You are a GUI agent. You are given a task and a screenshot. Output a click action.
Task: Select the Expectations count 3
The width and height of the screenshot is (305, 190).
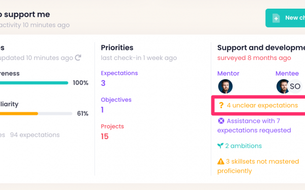tap(103, 83)
